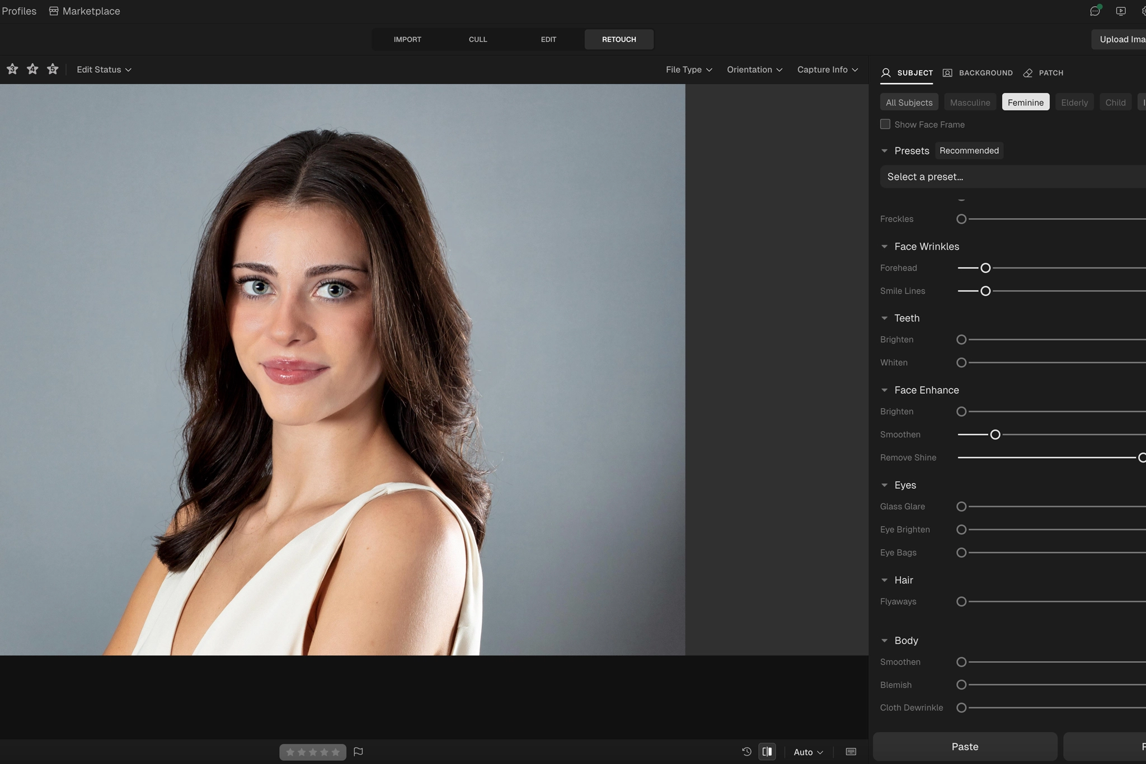Open the SUBJECT panel tab
Viewport: 1146px width, 764px height.
click(x=907, y=73)
